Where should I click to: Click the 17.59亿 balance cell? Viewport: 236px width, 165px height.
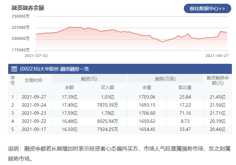tap(70, 113)
